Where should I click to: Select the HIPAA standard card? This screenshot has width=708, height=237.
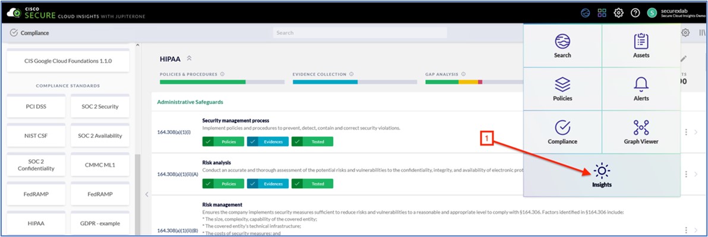(36, 223)
